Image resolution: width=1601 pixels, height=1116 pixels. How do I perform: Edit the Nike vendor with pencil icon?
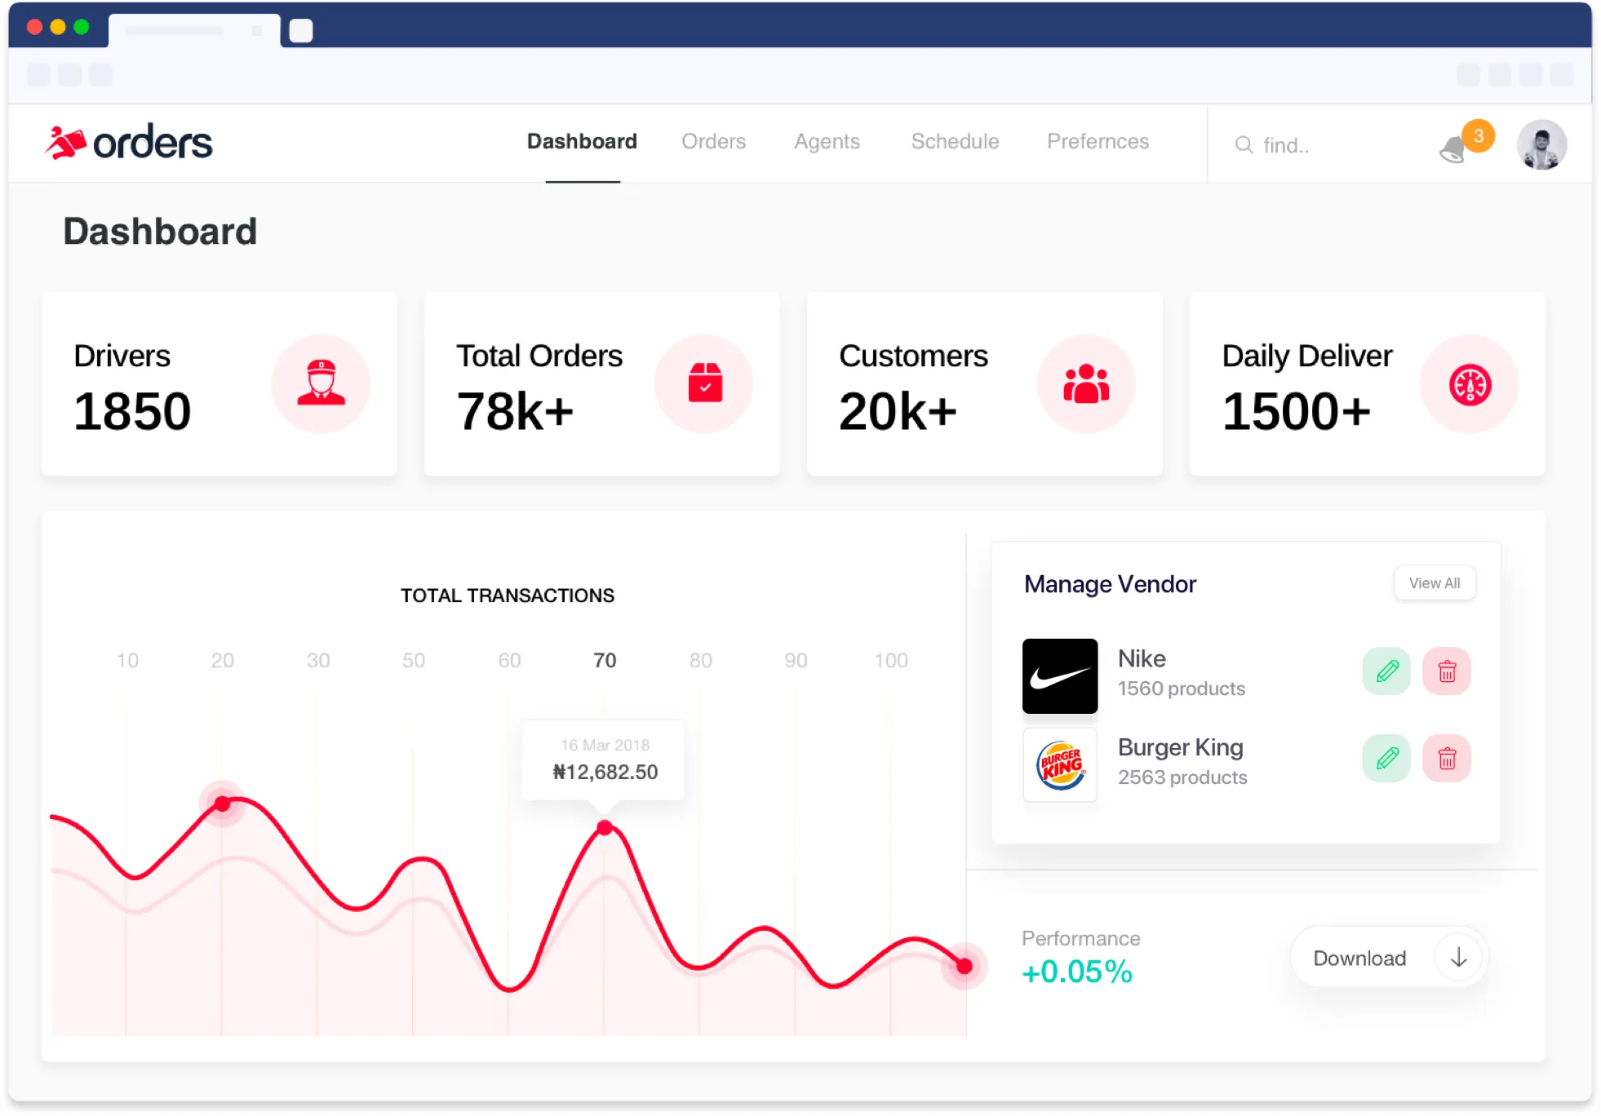click(x=1386, y=671)
